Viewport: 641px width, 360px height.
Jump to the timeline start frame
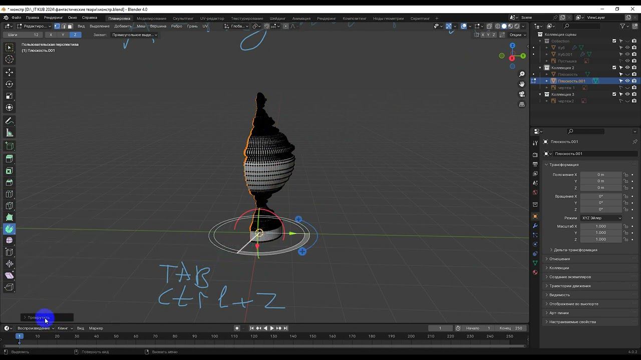coord(252,328)
